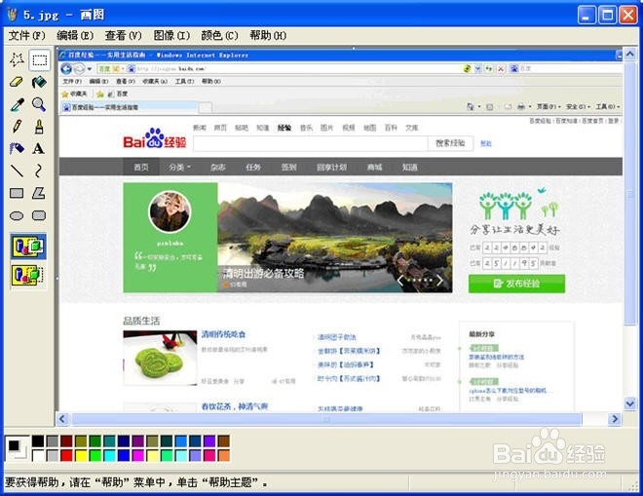Enable opaque selection mode option
The image size is (643, 496).
click(x=28, y=247)
